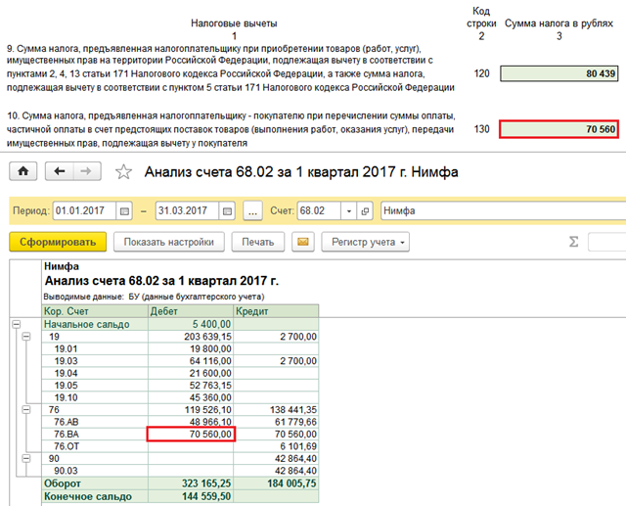The width and height of the screenshot is (626, 506).
Task: Send report by email envelope icon
Action: tap(303, 242)
